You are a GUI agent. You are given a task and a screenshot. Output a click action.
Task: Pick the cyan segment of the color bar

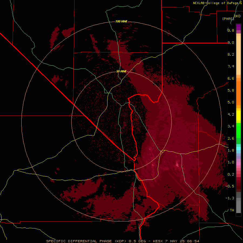238,148
